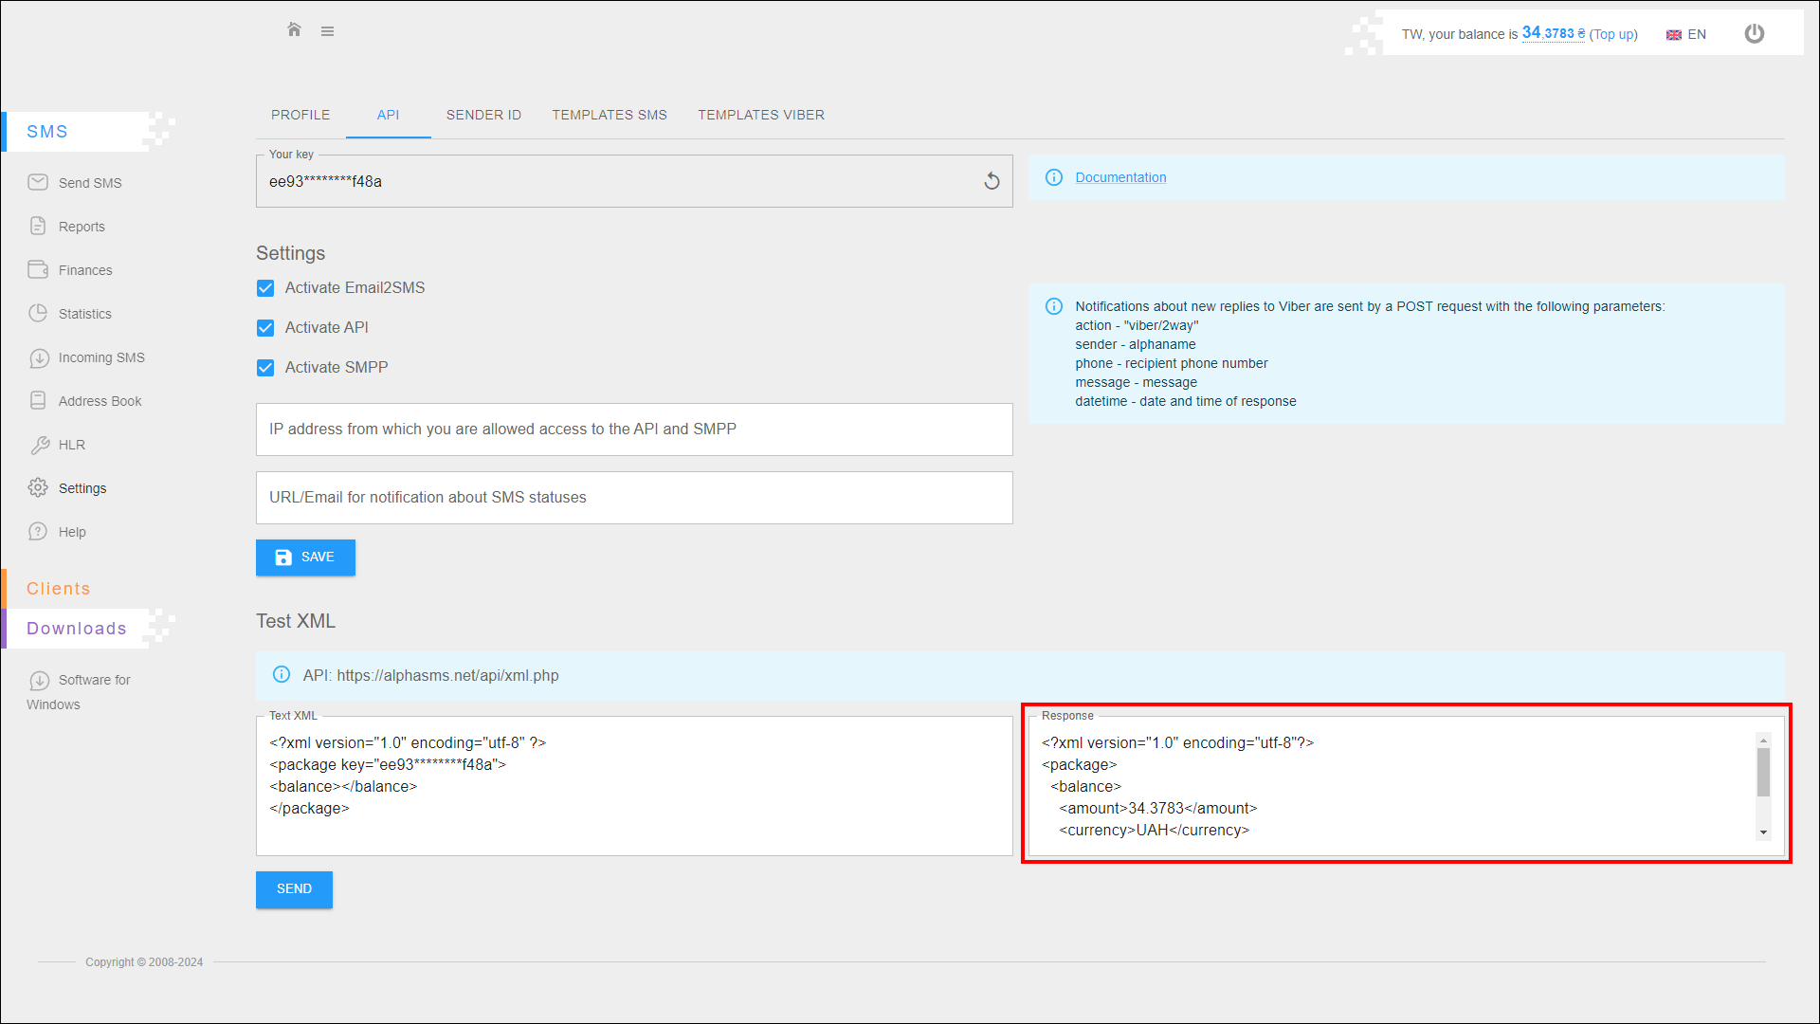Click the power logout icon
The height and width of the screenshot is (1024, 1820).
1755,34
